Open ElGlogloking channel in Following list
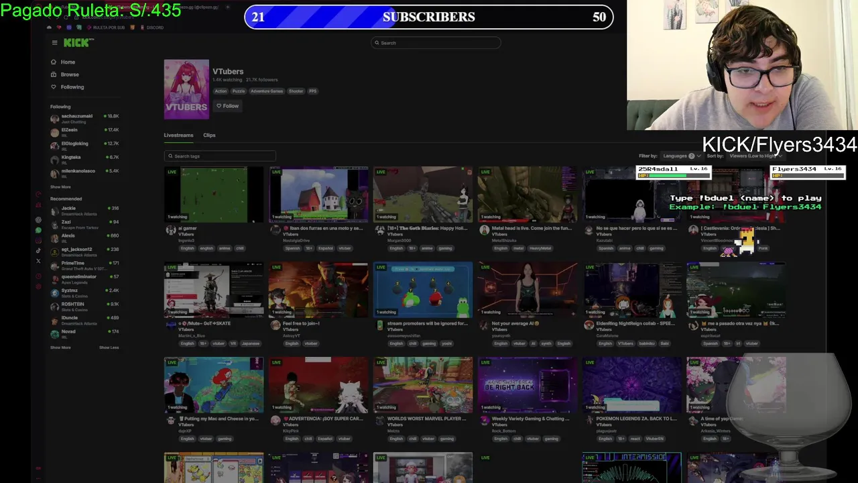 point(85,146)
